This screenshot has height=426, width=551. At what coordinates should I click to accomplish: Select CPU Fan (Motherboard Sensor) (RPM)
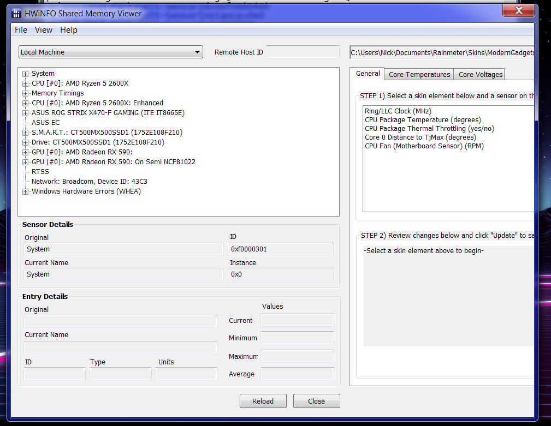pyautogui.click(x=424, y=146)
